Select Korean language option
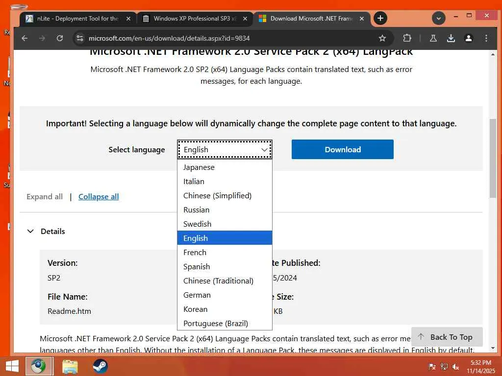502x376 pixels. pyautogui.click(x=225, y=309)
